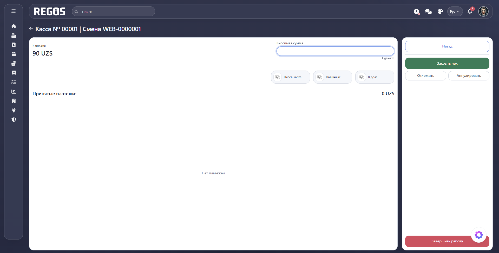The image size is (499, 253).
Task: Choose В долг payment method
Action: [x=375, y=77]
